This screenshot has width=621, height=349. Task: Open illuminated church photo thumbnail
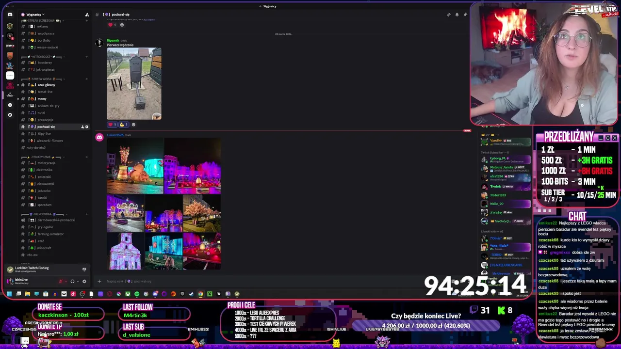[126, 251]
